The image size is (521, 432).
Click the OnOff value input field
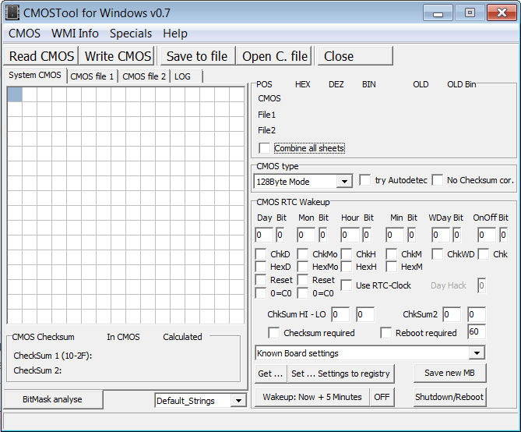[487, 235]
